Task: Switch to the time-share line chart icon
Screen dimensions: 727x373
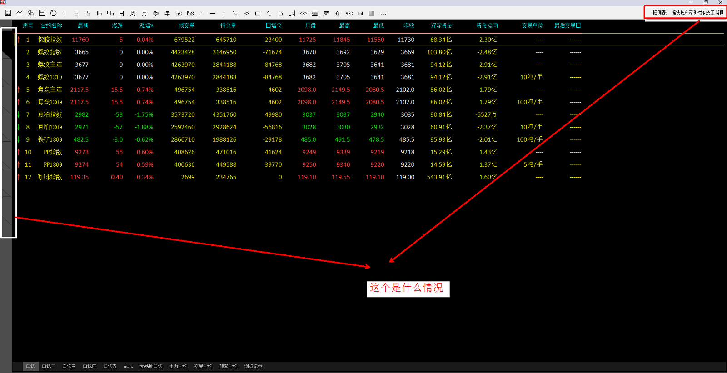Action: [x=20, y=13]
